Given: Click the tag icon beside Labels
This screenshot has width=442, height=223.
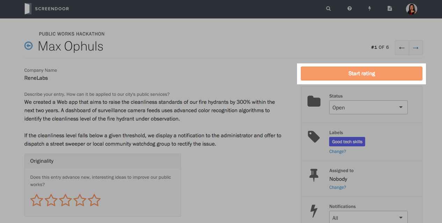Looking at the screenshot, I should click(x=314, y=137).
